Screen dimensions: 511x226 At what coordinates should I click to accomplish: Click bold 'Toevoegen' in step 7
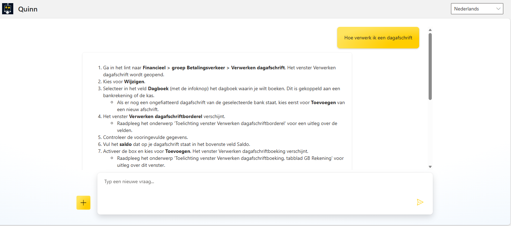(x=177, y=151)
